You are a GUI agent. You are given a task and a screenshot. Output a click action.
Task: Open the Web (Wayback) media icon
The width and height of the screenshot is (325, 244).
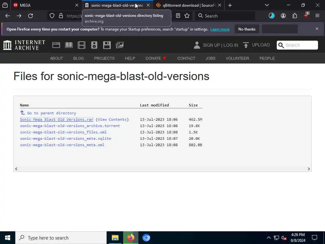56,45
